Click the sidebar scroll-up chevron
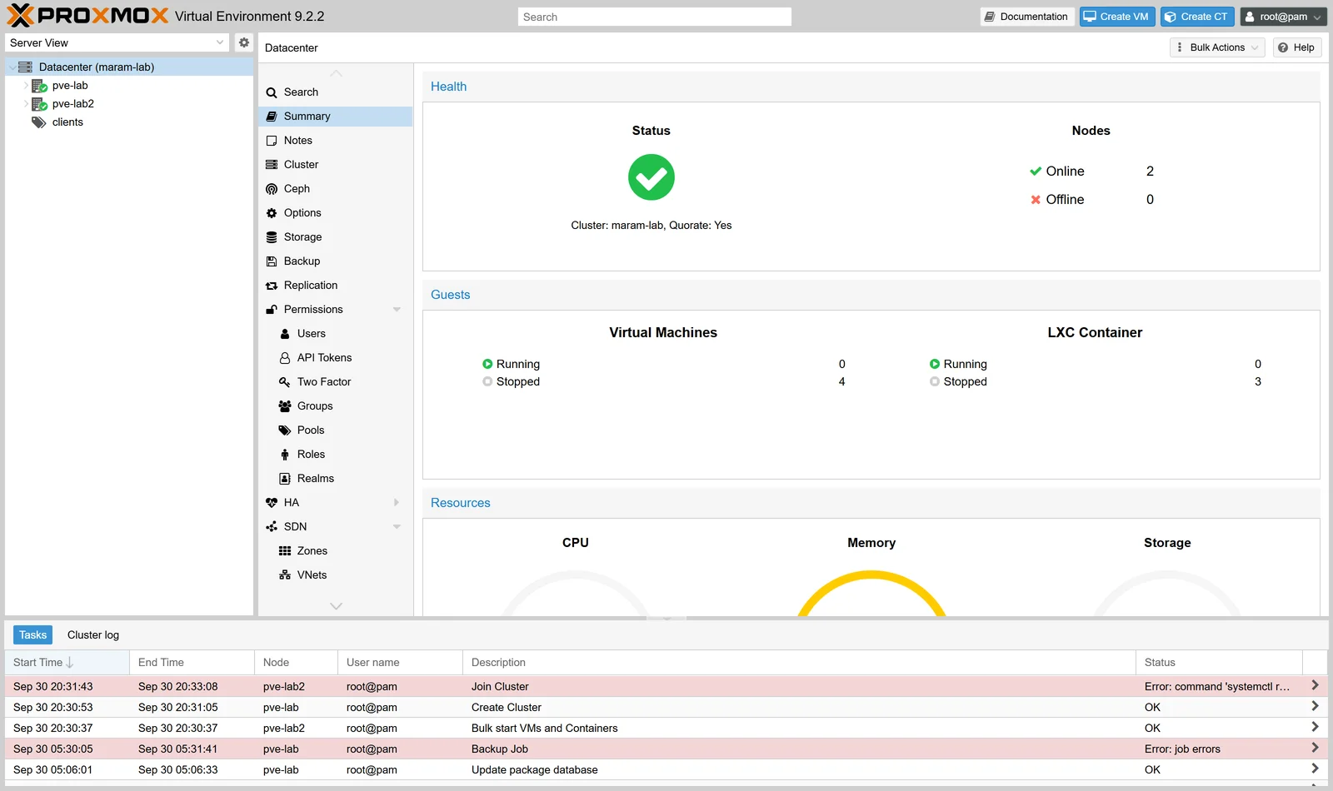The height and width of the screenshot is (791, 1333). click(x=336, y=73)
